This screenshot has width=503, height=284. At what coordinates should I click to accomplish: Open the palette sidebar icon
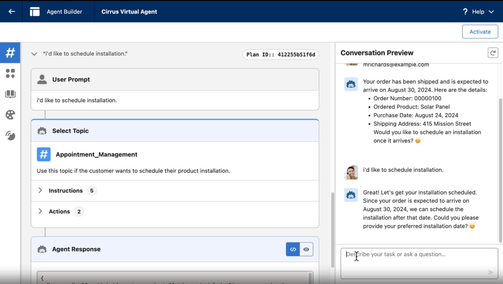click(x=10, y=115)
